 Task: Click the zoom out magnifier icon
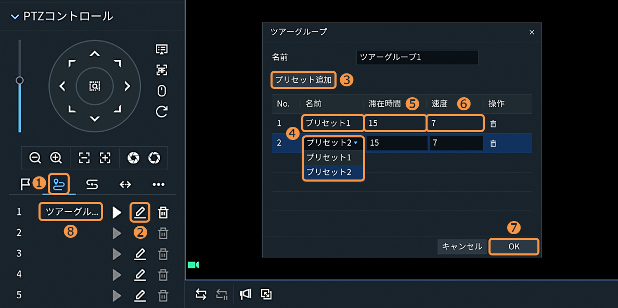tap(35, 158)
